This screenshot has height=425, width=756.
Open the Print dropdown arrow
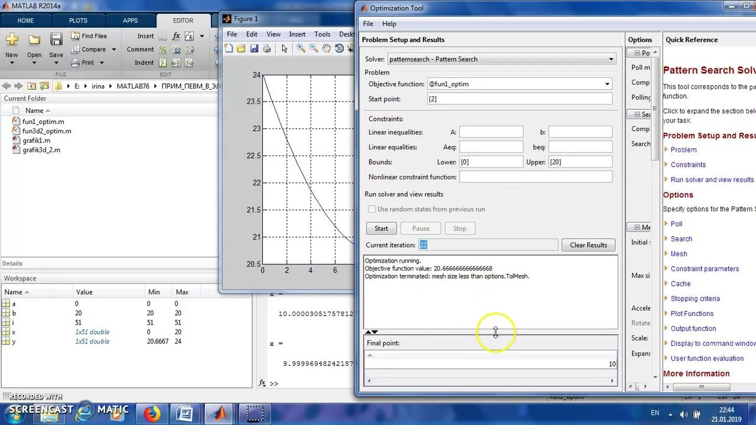coord(102,63)
